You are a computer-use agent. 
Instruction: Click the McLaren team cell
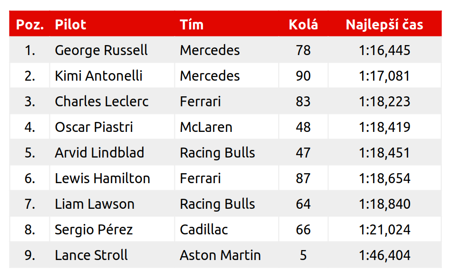[206, 127]
